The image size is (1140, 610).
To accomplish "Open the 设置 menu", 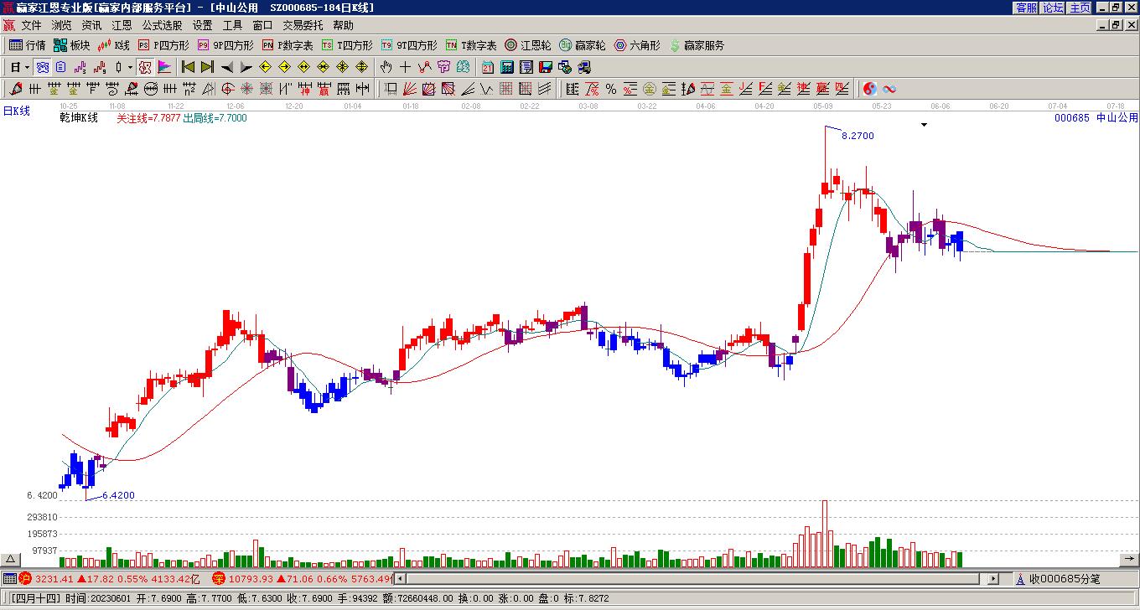I will click(x=203, y=26).
